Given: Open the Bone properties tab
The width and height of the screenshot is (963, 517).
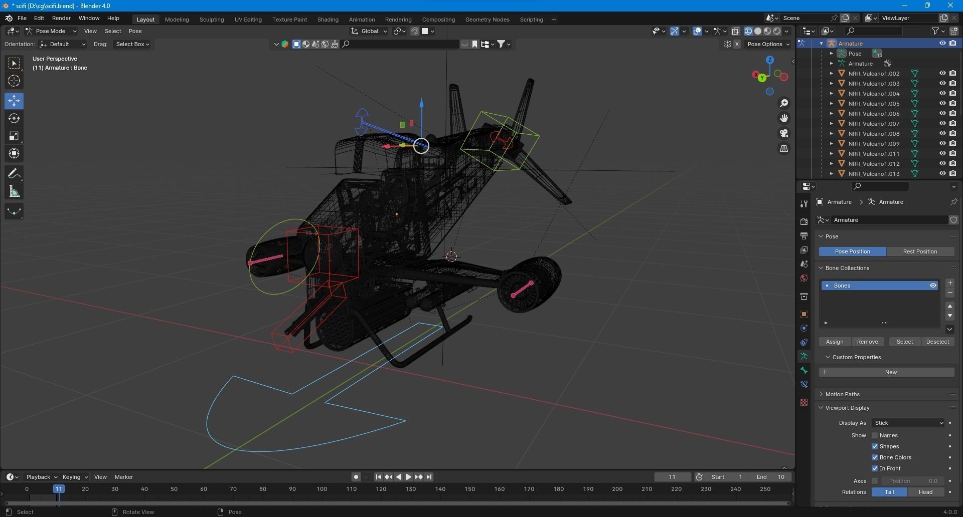Looking at the screenshot, I should coord(804,370).
